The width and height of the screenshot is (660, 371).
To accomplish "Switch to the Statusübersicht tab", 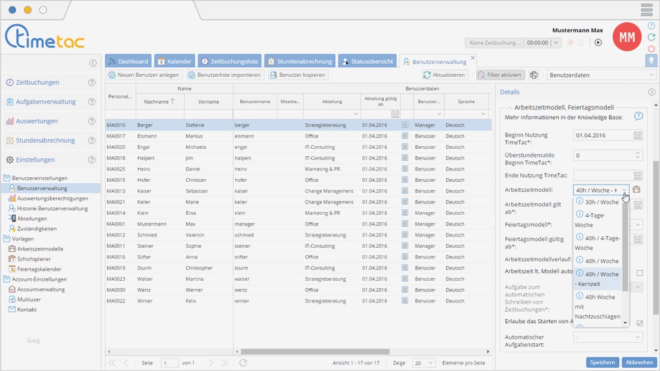I will [368, 61].
